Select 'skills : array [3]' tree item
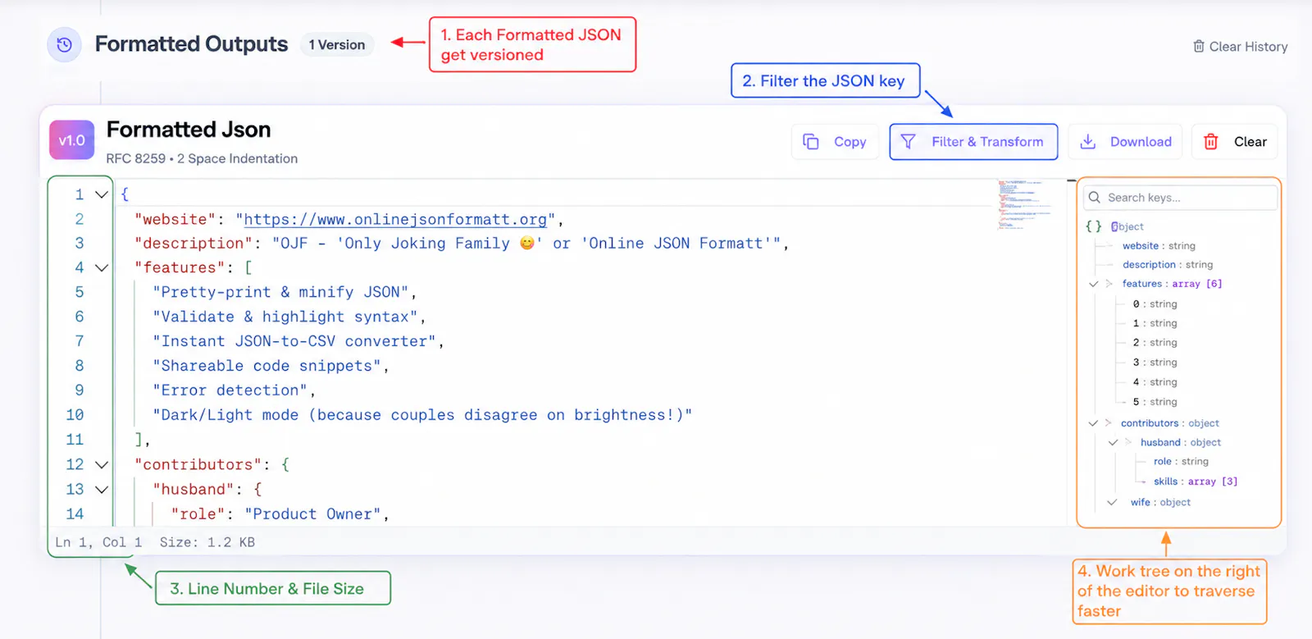The image size is (1312, 639). coord(1196,482)
